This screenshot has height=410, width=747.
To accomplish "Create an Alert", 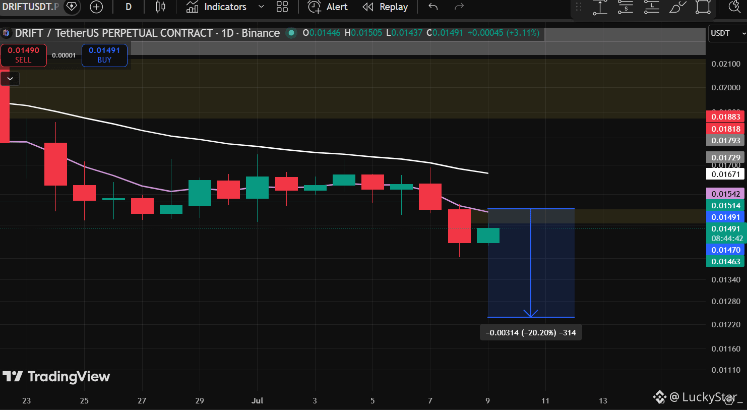I will tap(328, 7).
